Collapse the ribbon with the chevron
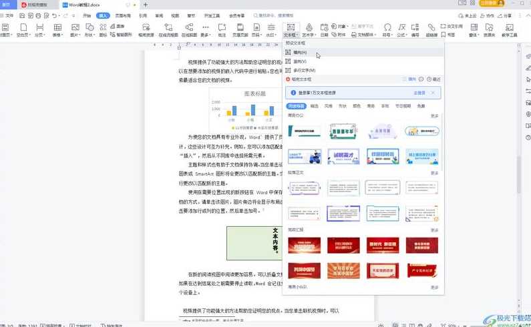531x327 pixels. click(x=528, y=15)
